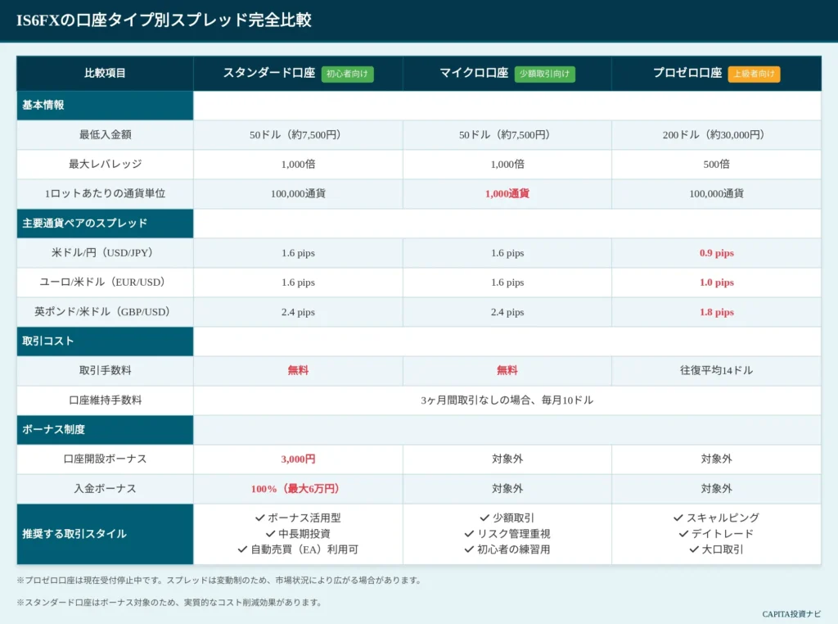The height and width of the screenshot is (624, 838).
Task: Click the red 3,000円 bonus cell
Action: (298, 459)
